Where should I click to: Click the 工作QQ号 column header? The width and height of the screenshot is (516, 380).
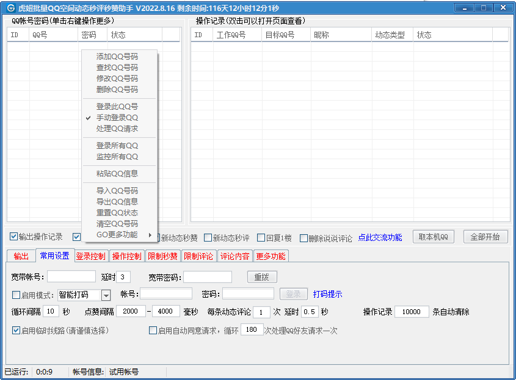[238, 35]
